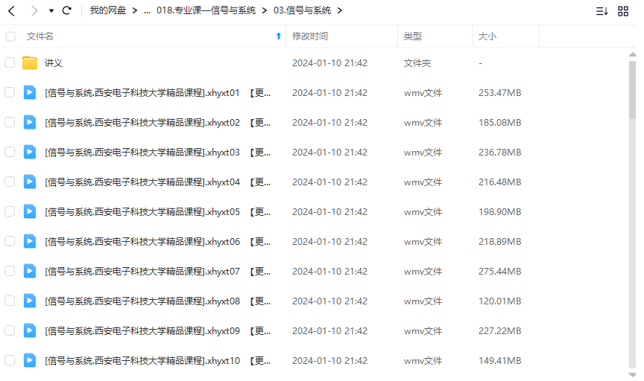The height and width of the screenshot is (381, 644).
Task: Select file name ending xhyxt05
Action: click(158, 212)
